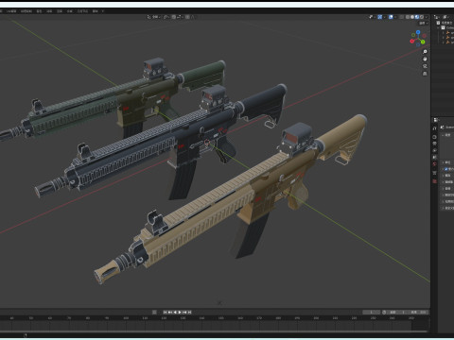This screenshot has width=454, height=340.
Task: Toggle the camera view icon
Action: tap(425, 66)
